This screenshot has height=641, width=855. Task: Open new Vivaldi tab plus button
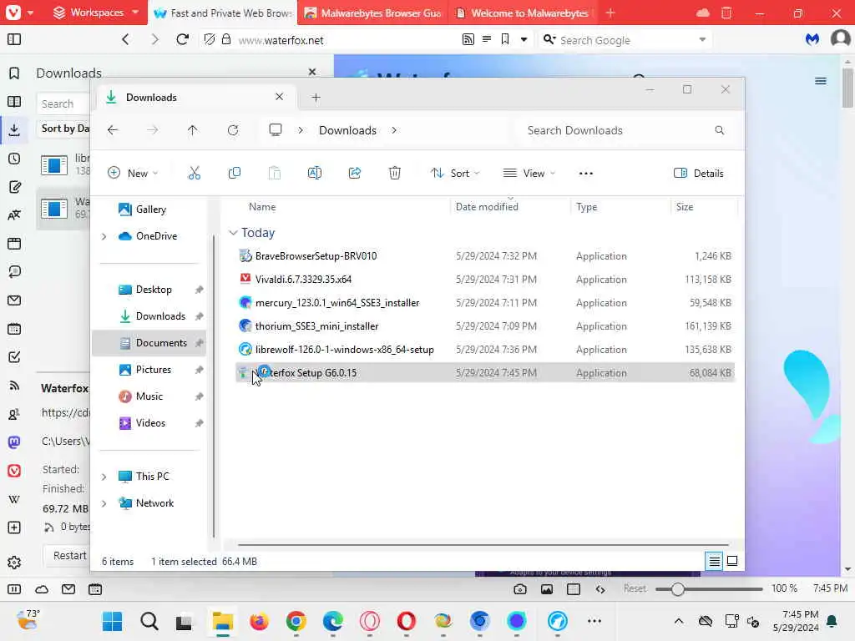click(x=610, y=13)
